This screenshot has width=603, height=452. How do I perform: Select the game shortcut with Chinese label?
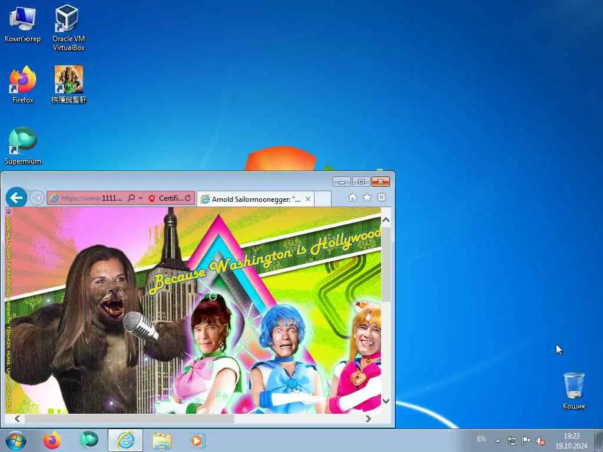[69, 85]
